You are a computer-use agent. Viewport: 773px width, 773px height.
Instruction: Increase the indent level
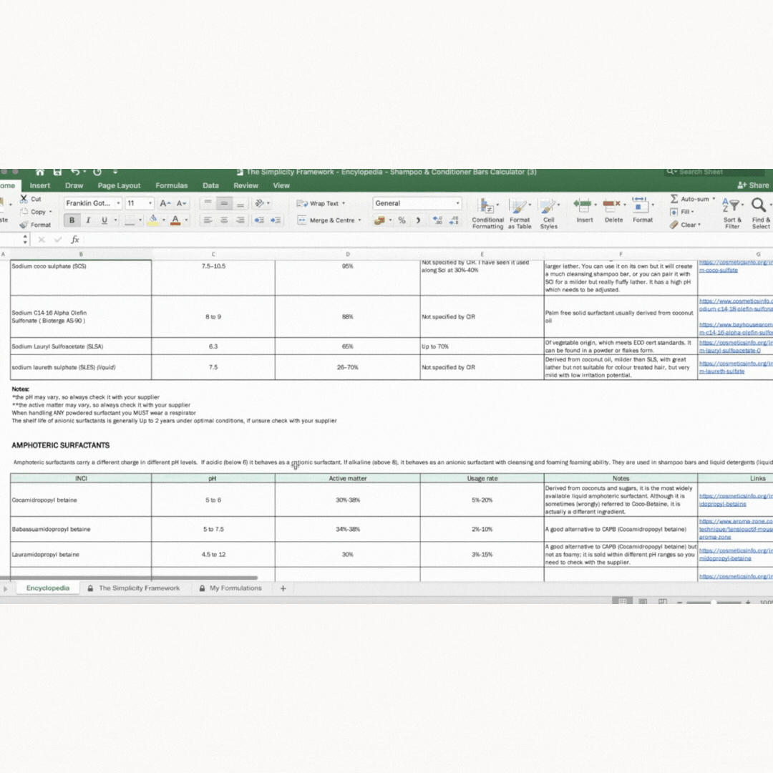276,220
